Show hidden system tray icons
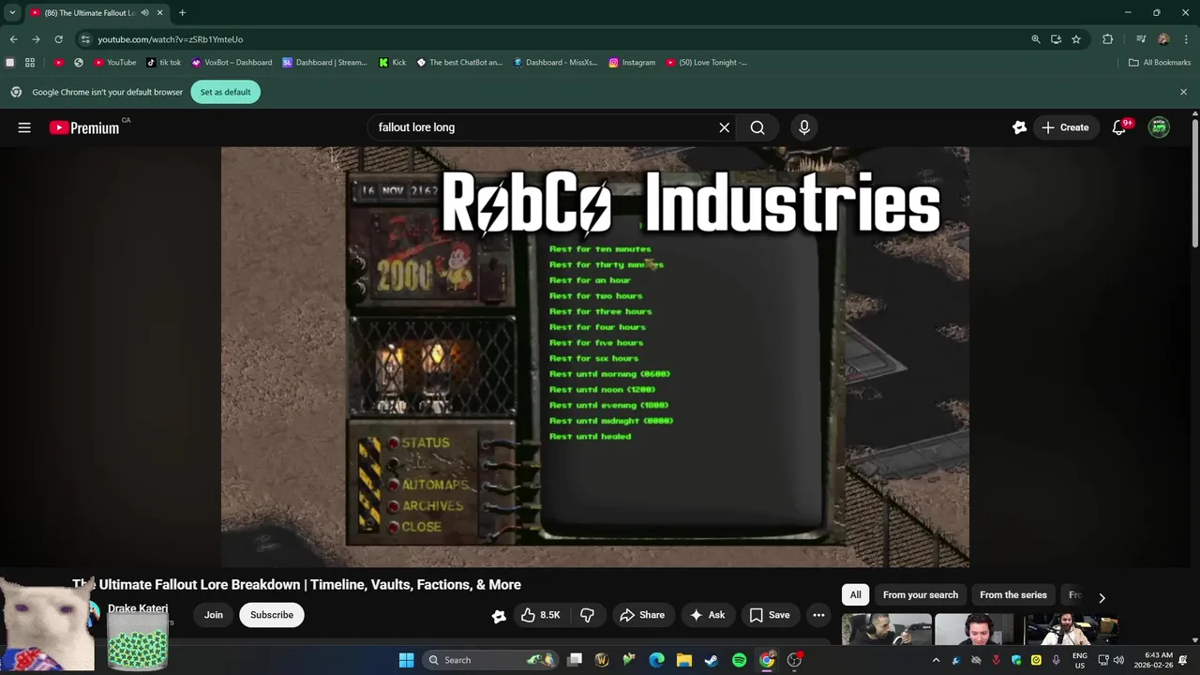This screenshot has width=1200, height=675. click(x=936, y=660)
